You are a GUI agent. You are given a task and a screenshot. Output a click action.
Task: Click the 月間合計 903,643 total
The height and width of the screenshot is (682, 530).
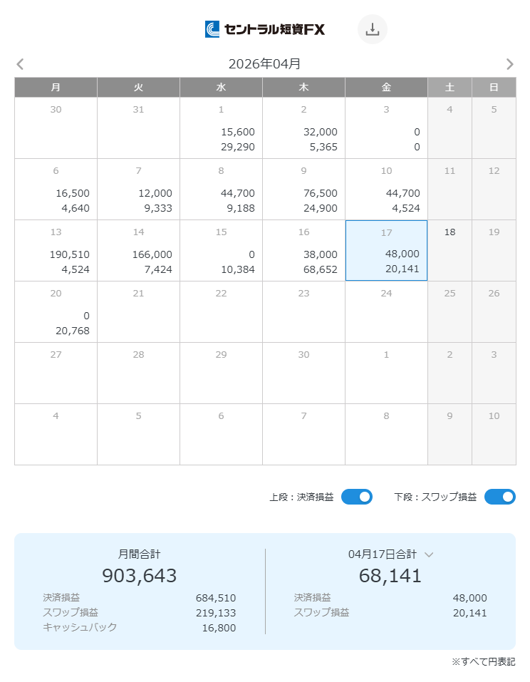(x=139, y=575)
